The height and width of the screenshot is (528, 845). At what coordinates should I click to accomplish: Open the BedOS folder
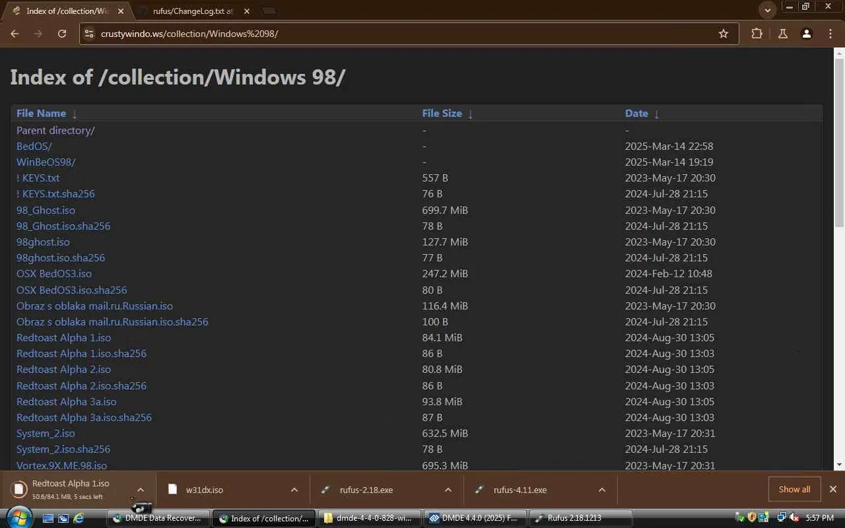(34, 147)
